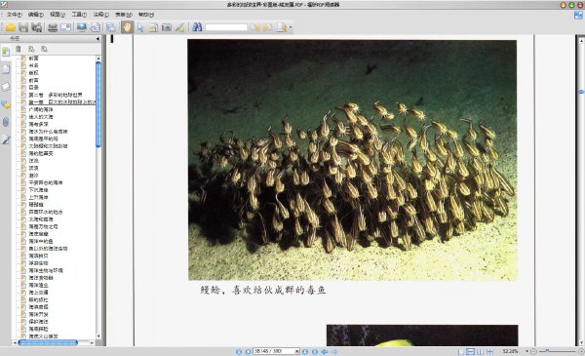This screenshot has width=585, height=356.
Task: Select the 海上交通 bookmark
Action: pyautogui.click(x=38, y=293)
